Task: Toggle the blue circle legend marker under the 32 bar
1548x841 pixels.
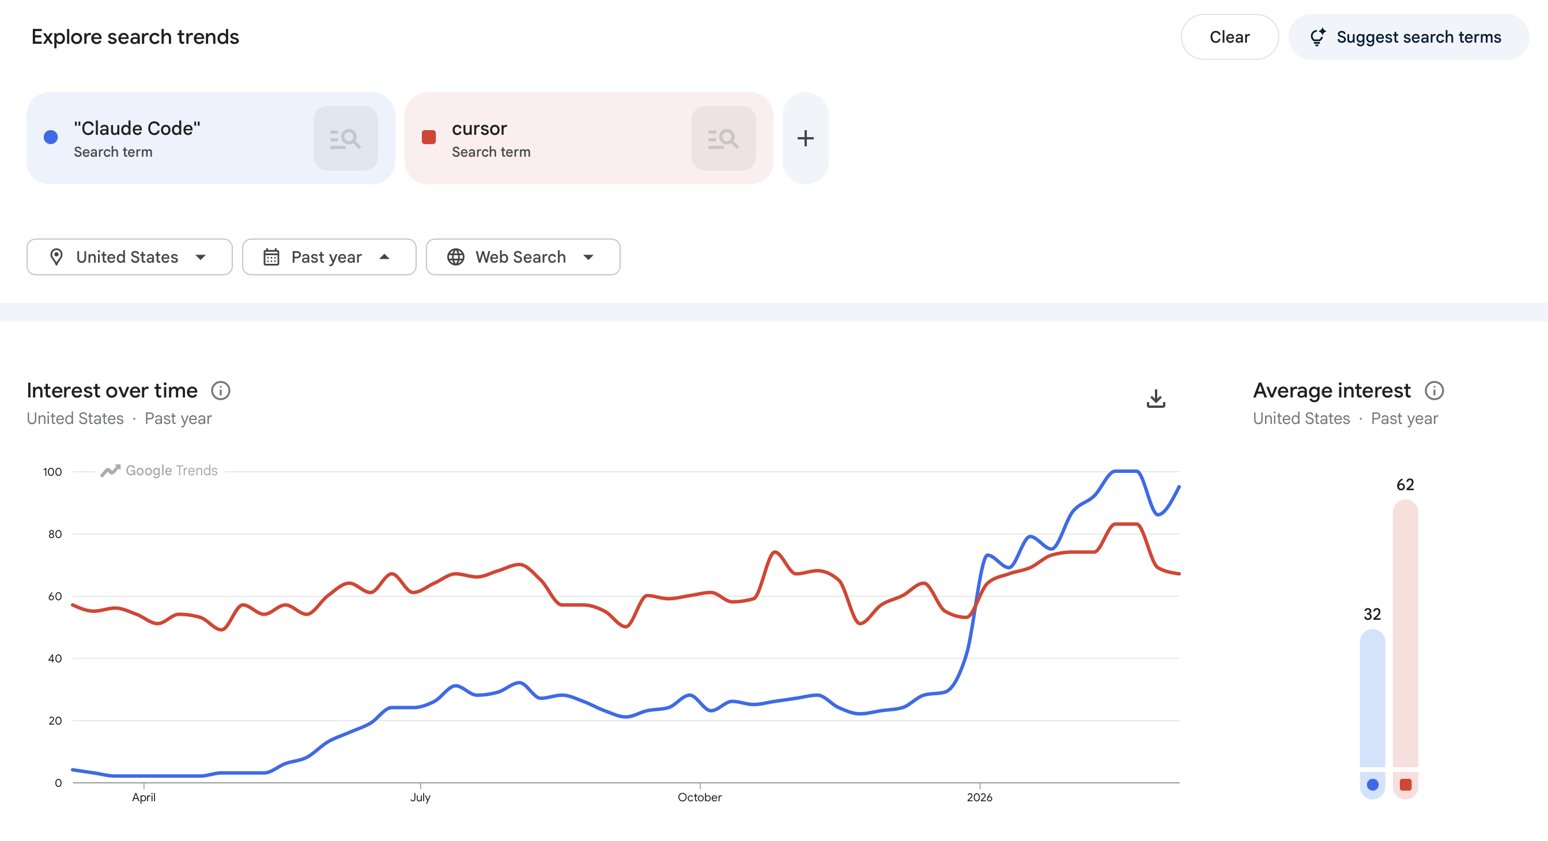Action: tap(1373, 784)
